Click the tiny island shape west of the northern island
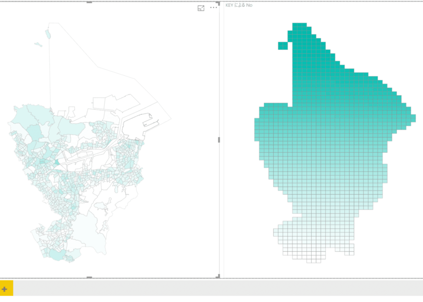 38,44
